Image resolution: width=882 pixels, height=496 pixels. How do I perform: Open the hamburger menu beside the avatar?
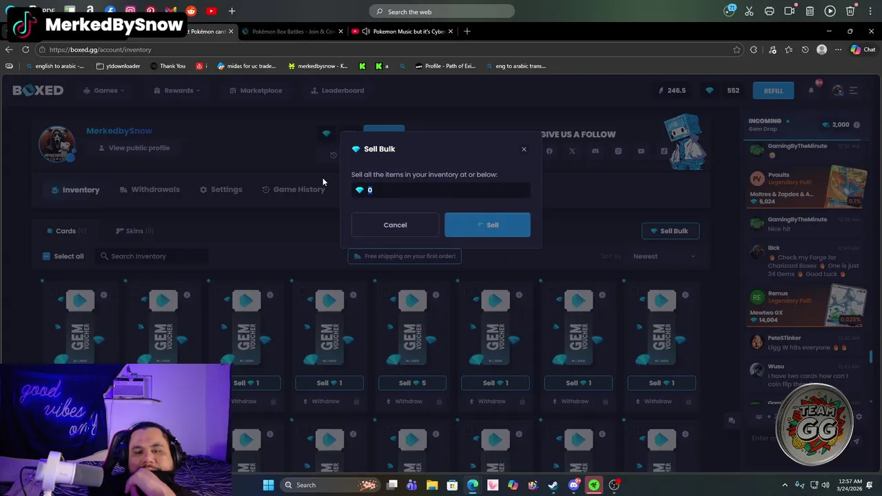click(x=853, y=90)
